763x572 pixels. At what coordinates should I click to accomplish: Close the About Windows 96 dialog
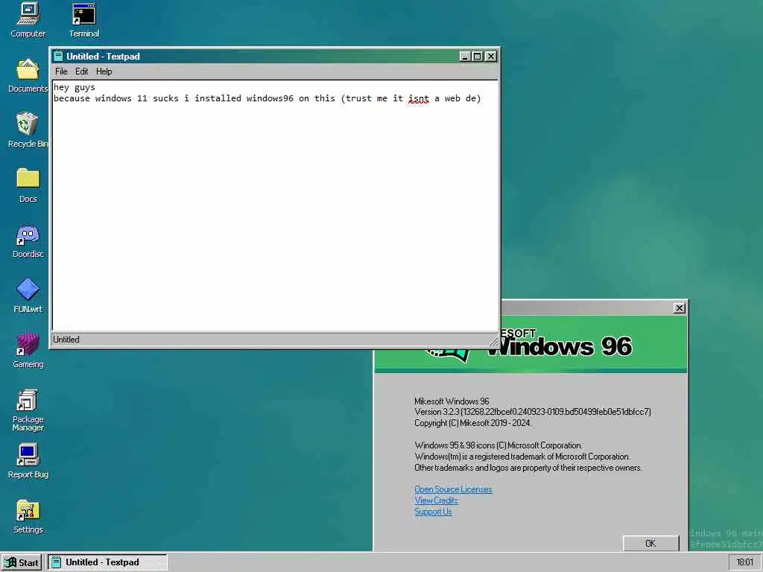(680, 308)
